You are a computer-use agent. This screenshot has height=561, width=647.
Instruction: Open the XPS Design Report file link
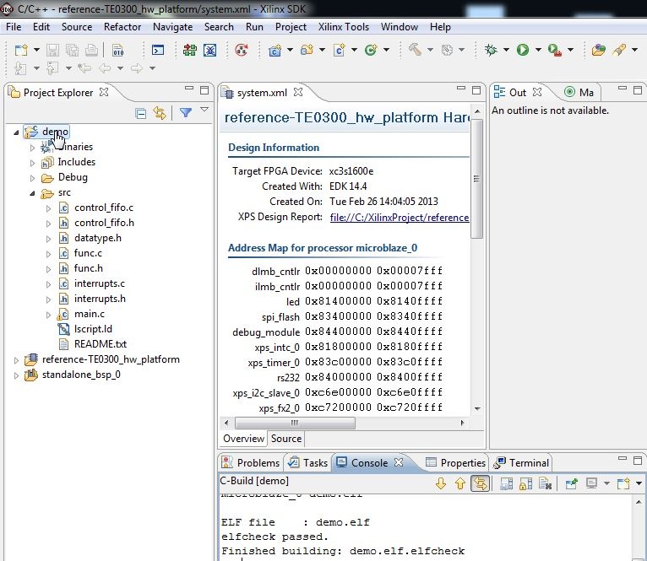tap(399, 217)
